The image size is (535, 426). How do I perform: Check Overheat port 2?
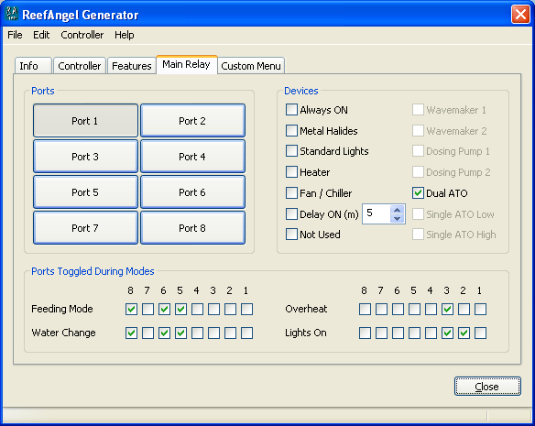[464, 310]
